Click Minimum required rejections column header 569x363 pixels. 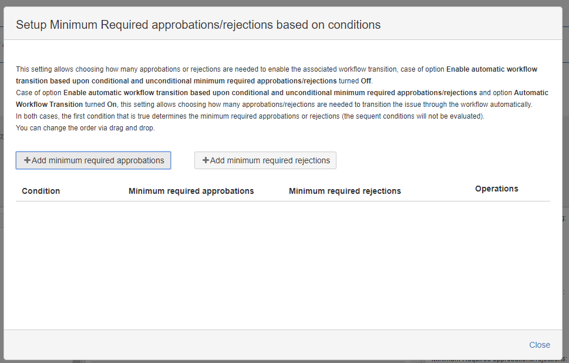point(345,191)
